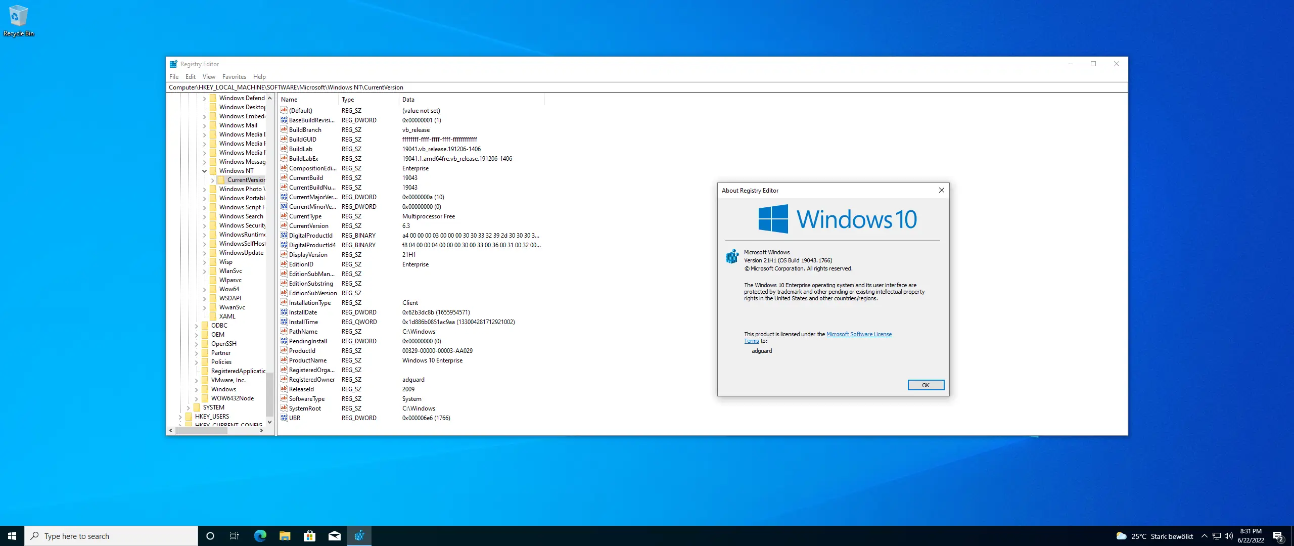Open the notification center icon

[1278, 536]
